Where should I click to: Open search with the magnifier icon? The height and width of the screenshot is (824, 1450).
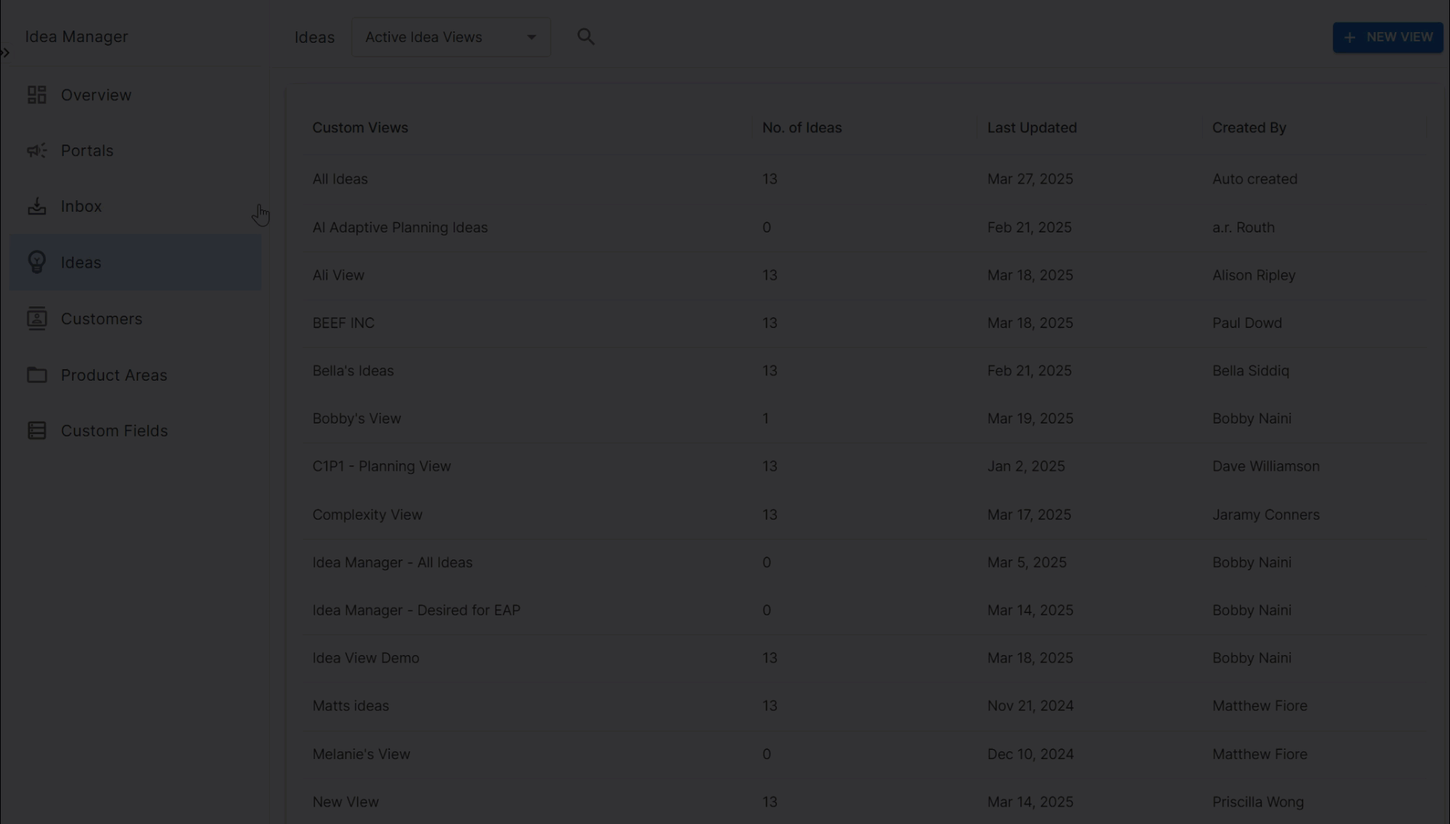pyautogui.click(x=586, y=37)
